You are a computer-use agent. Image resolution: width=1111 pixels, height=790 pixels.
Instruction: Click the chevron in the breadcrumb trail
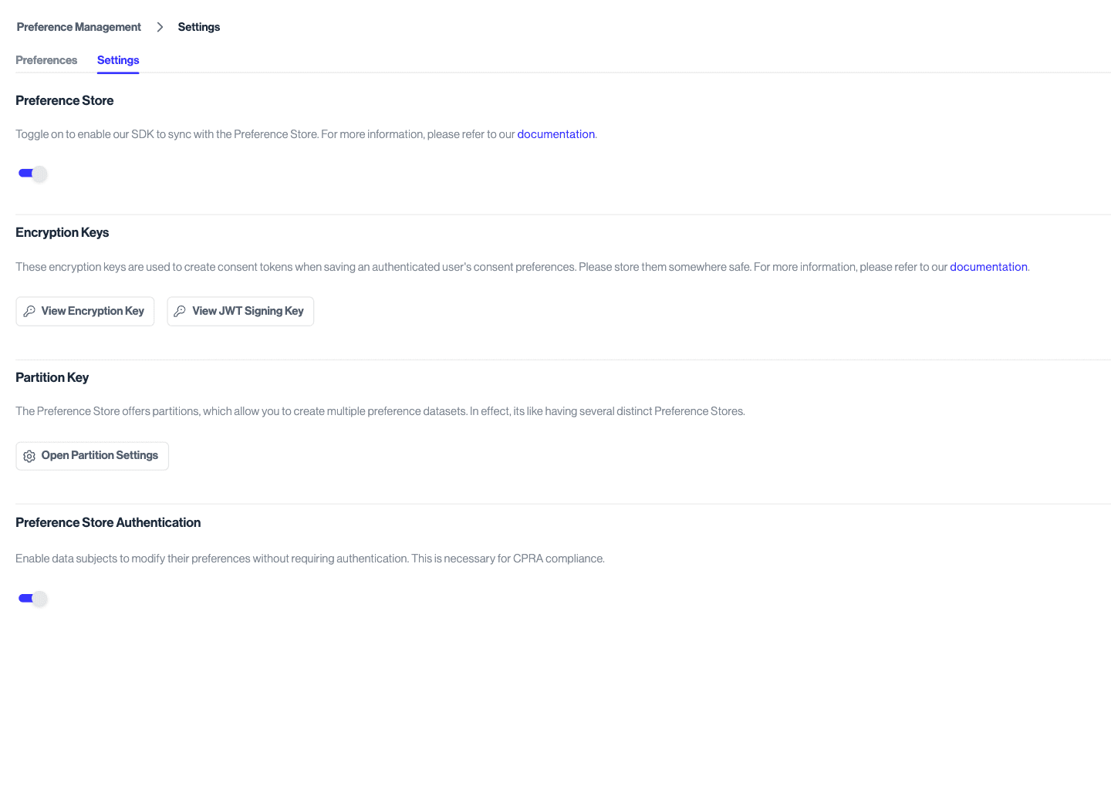tap(160, 26)
